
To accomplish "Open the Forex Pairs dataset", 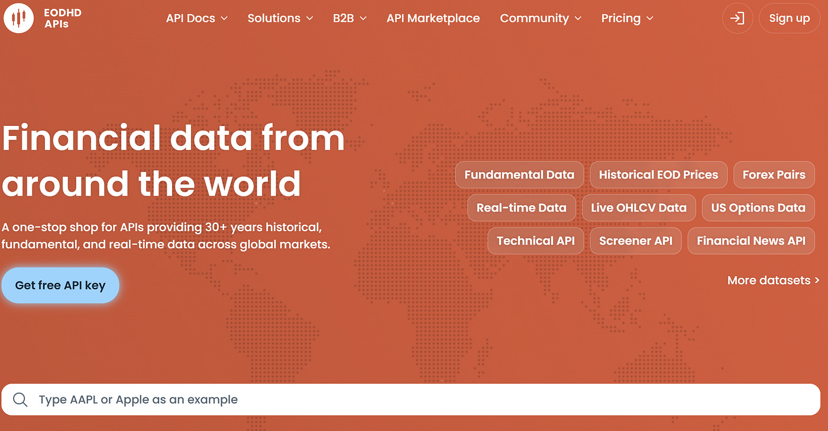I will pos(774,174).
